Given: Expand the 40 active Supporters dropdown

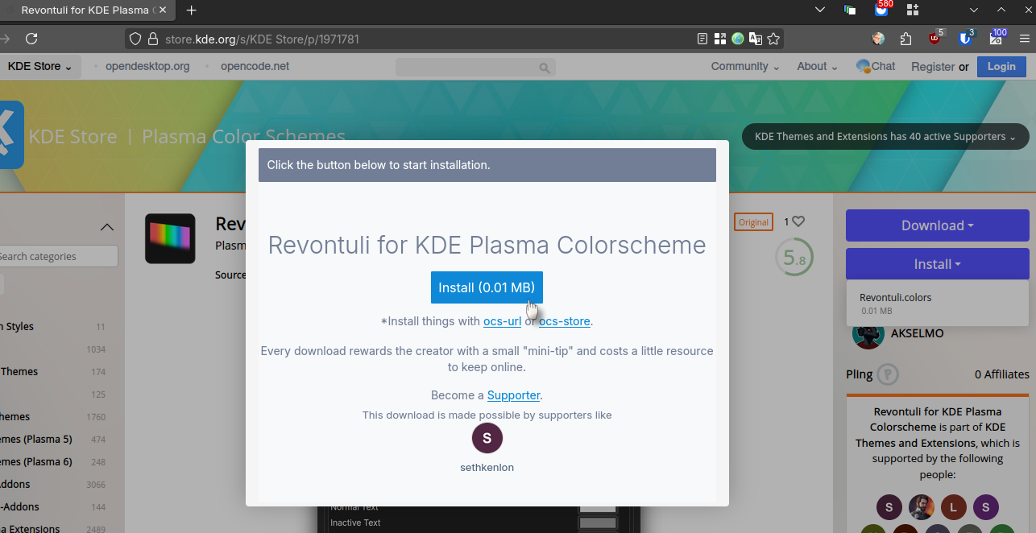Looking at the screenshot, I should (x=885, y=137).
